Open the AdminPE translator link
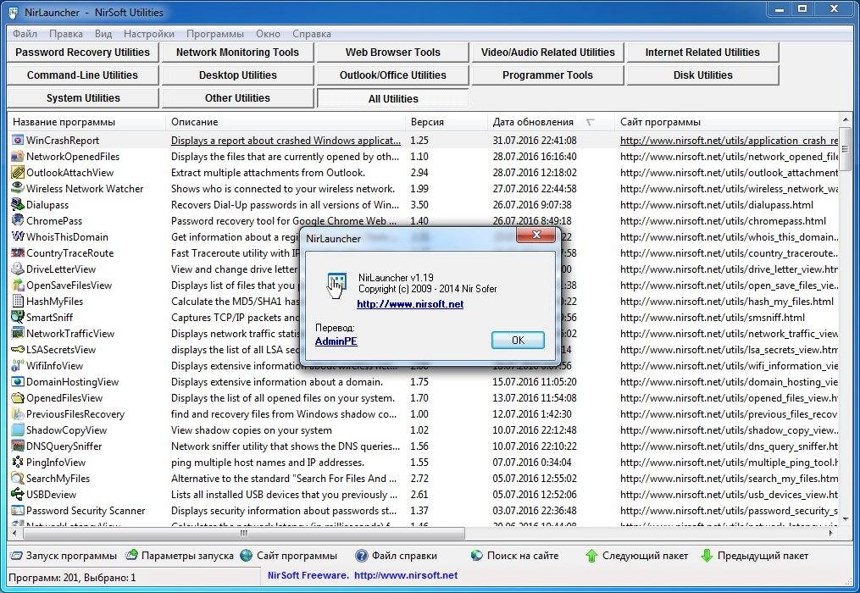The image size is (860, 593). point(336,341)
